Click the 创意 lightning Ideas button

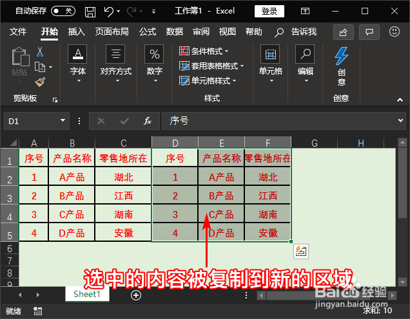(341, 66)
